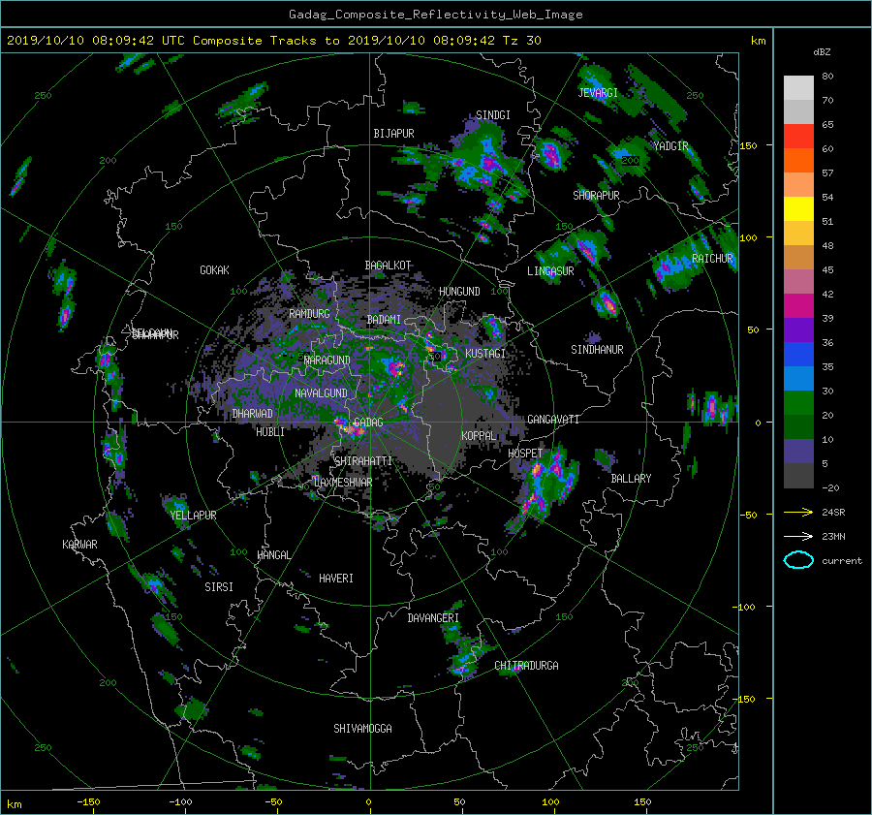Click the GOKAK city label
The image size is (872, 815).
coord(214,270)
